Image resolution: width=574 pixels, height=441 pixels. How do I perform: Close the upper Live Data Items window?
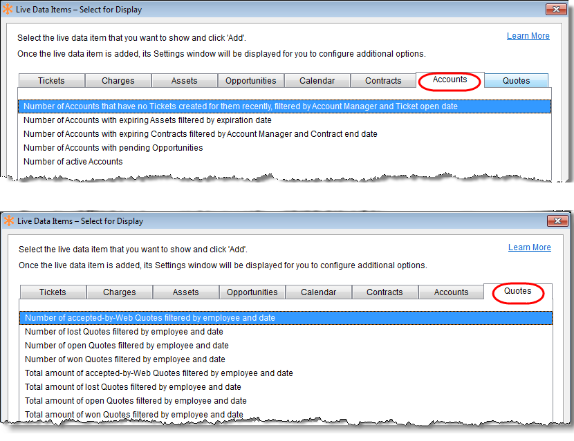coord(555,10)
